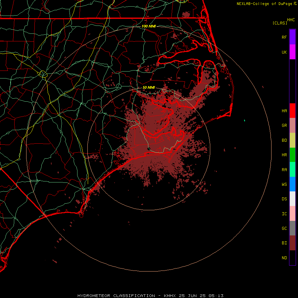The height and width of the screenshot is (298, 298).
Task: Click the ND black legend swatch
Action: 292,258
